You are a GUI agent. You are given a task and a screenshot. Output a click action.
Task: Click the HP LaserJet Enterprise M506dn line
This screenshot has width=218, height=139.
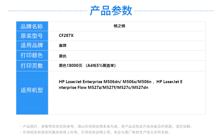pos(121,82)
